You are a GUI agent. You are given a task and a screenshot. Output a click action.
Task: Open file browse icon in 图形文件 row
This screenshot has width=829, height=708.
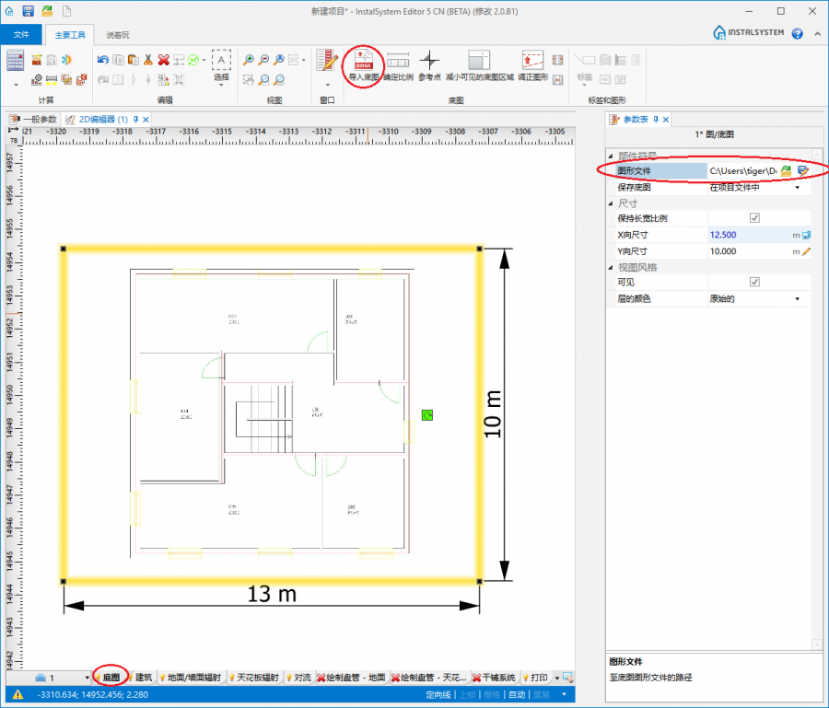787,171
